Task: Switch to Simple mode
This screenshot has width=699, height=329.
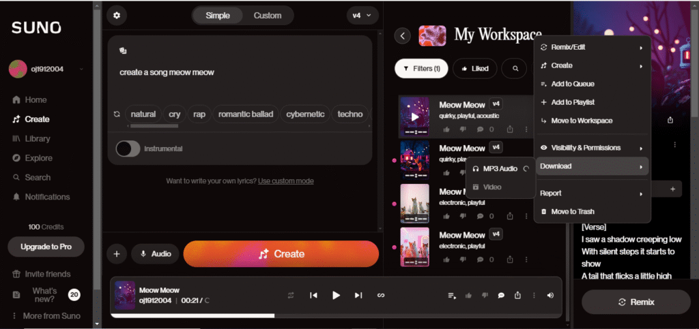Action: pos(218,16)
